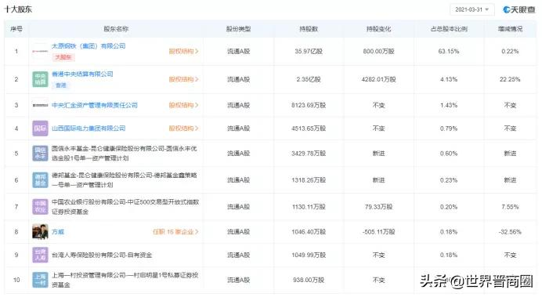Select the 4513.65万股 holding cell
542x297 pixels.
click(309, 129)
